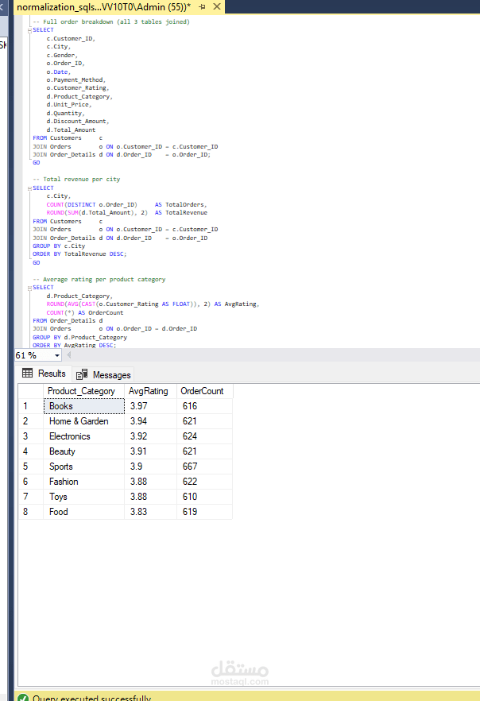This screenshot has height=701, width=480.
Task: Click the 'o.Payment_Method,' line in editor
Action: point(76,80)
